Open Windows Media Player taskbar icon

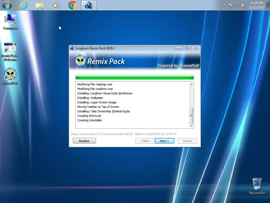coord(56,5)
